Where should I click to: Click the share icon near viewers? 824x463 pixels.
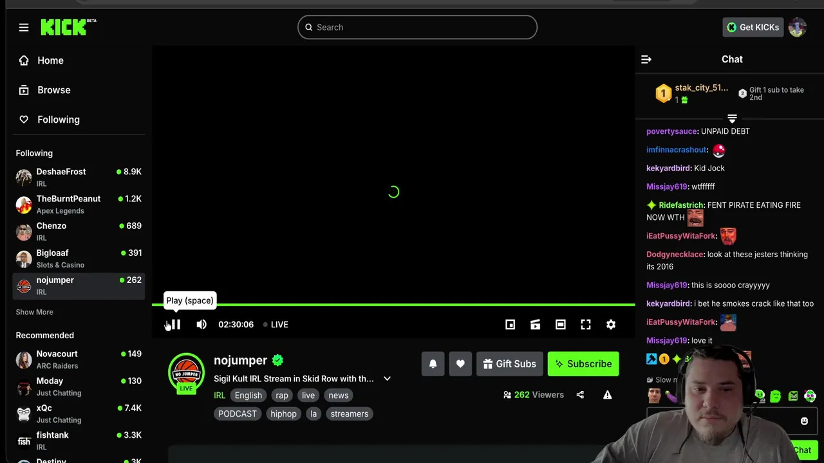[x=580, y=395]
